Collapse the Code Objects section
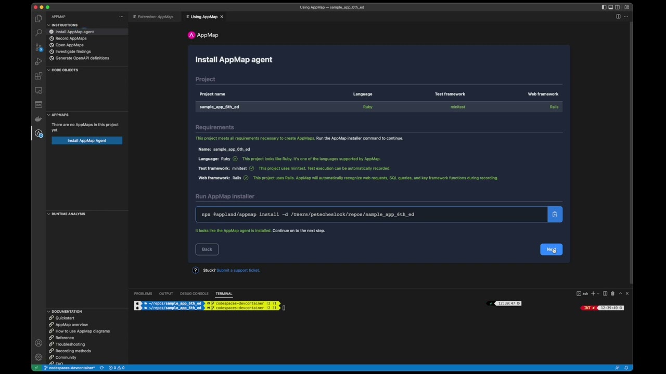The height and width of the screenshot is (374, 666). click(65, 70)
